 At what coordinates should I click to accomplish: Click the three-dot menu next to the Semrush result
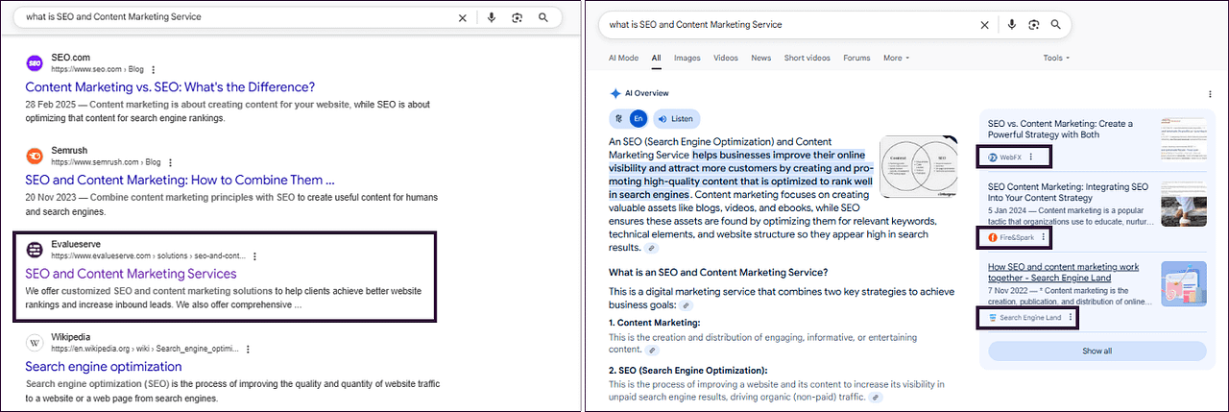(x=171, y=163)
